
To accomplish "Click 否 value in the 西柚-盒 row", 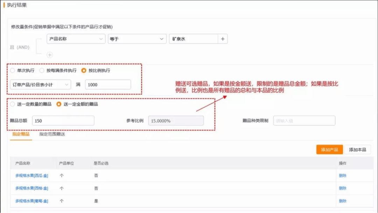I will tap(96, 188).
